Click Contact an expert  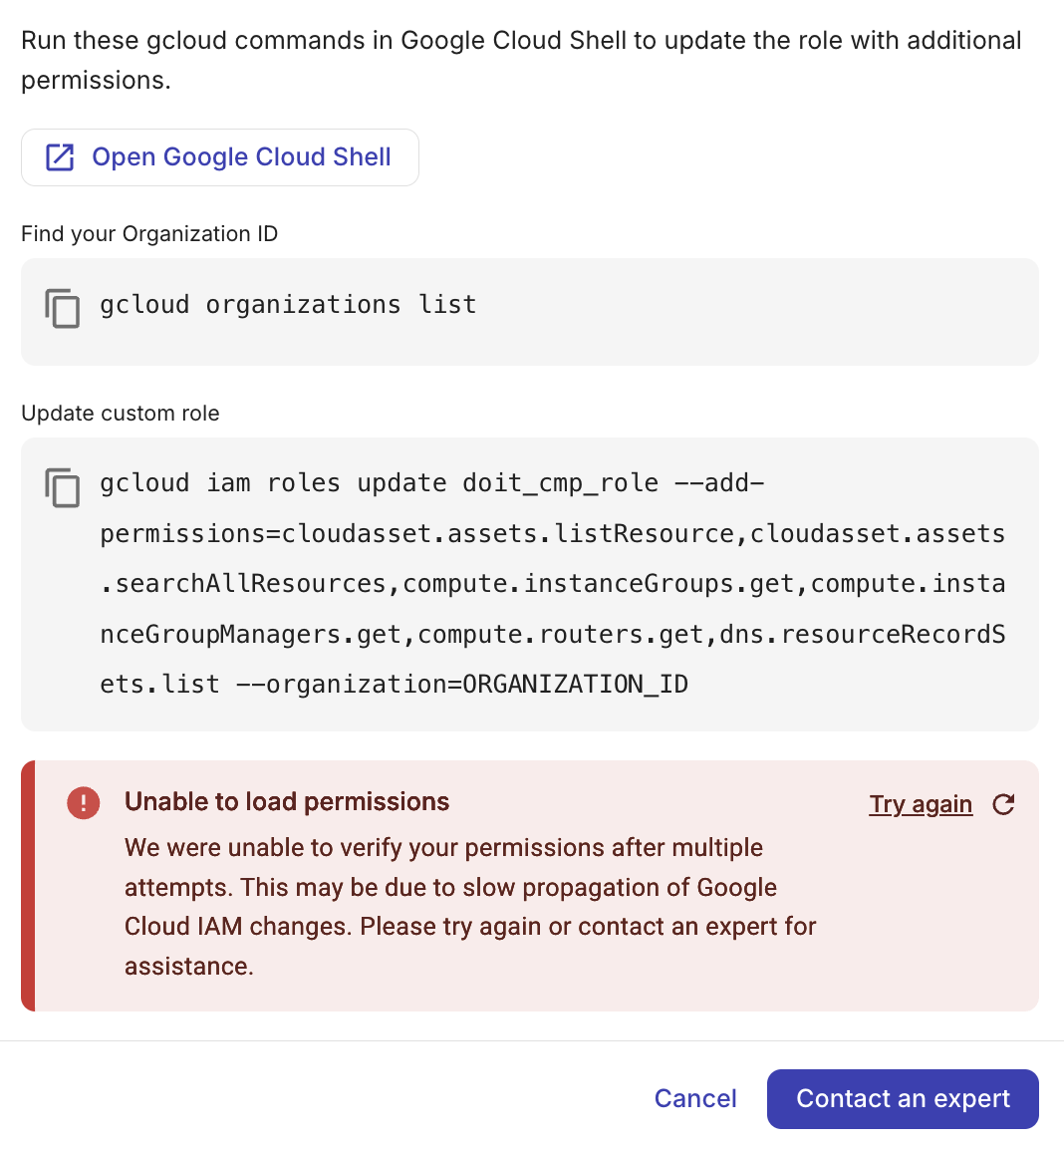[902, 1098]
